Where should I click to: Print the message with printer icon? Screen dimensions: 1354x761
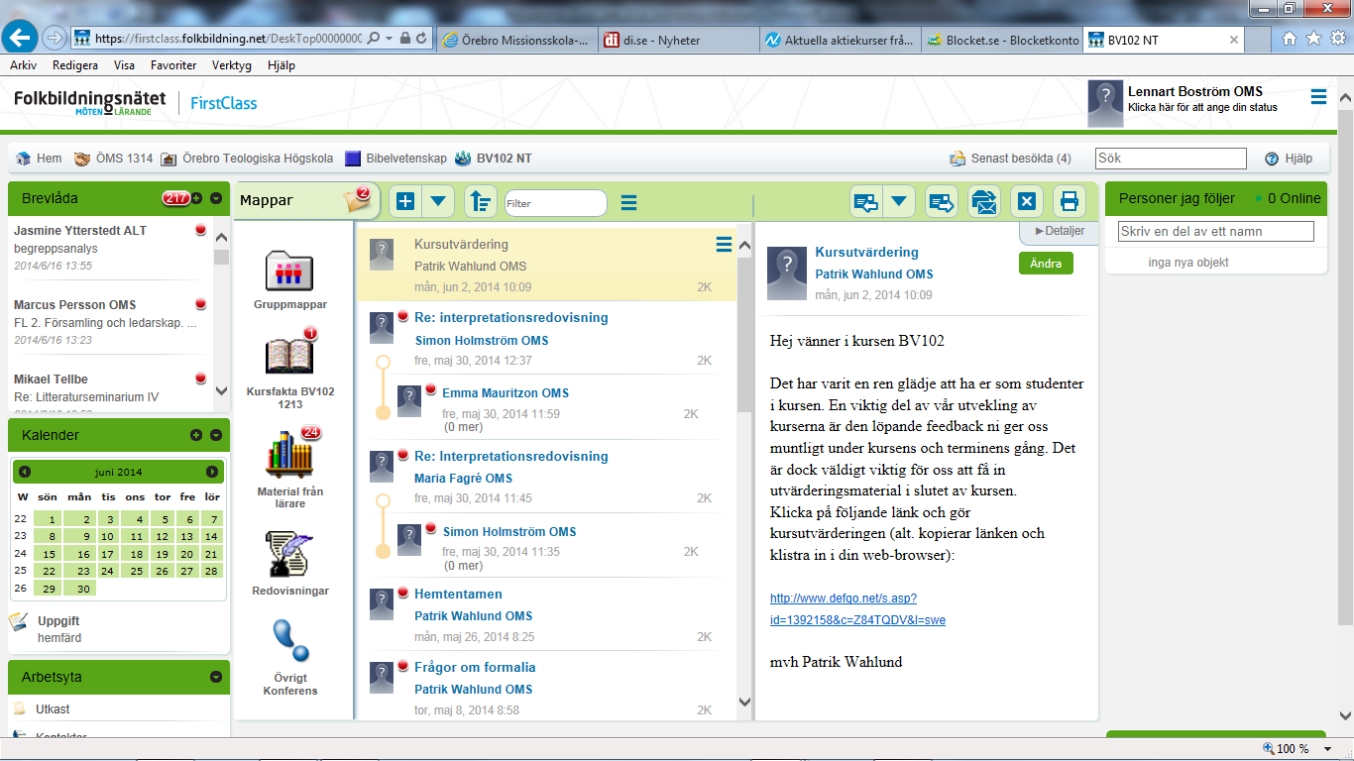(1070, 202)
